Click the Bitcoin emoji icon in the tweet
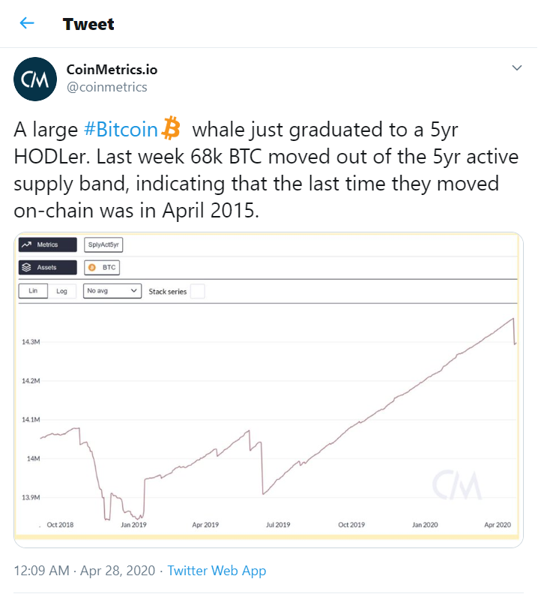The width and height of the screenshot is (538, 597). (171, 128)
